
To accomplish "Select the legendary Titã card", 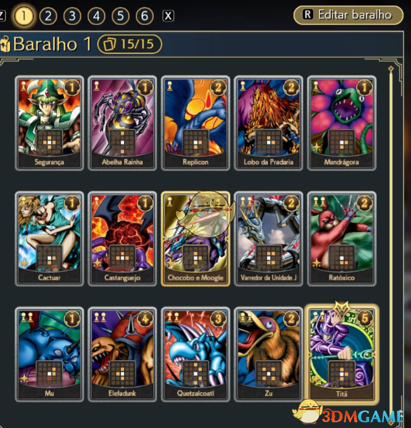I will [341, 354].
